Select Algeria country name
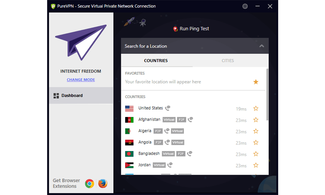325x195 pixels. 145,131
